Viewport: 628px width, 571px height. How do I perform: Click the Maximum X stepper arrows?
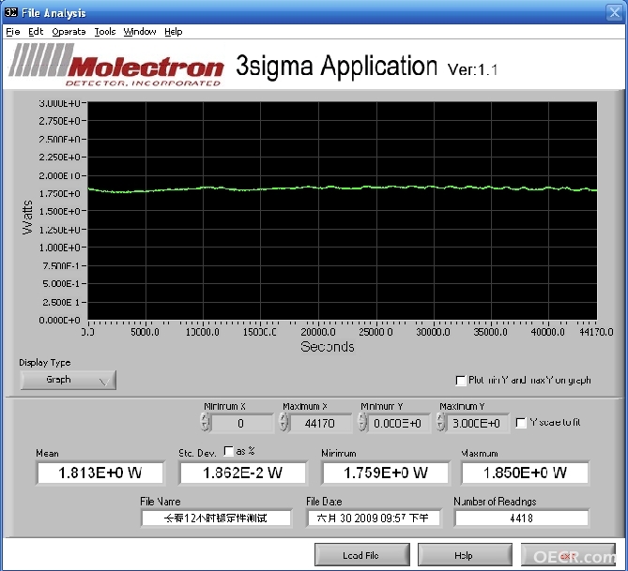[283, 422]
